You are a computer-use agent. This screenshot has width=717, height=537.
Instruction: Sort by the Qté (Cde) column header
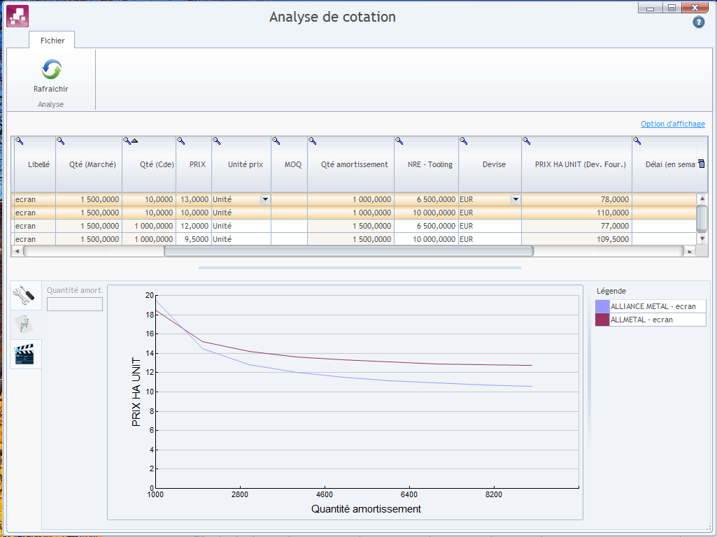148,164
